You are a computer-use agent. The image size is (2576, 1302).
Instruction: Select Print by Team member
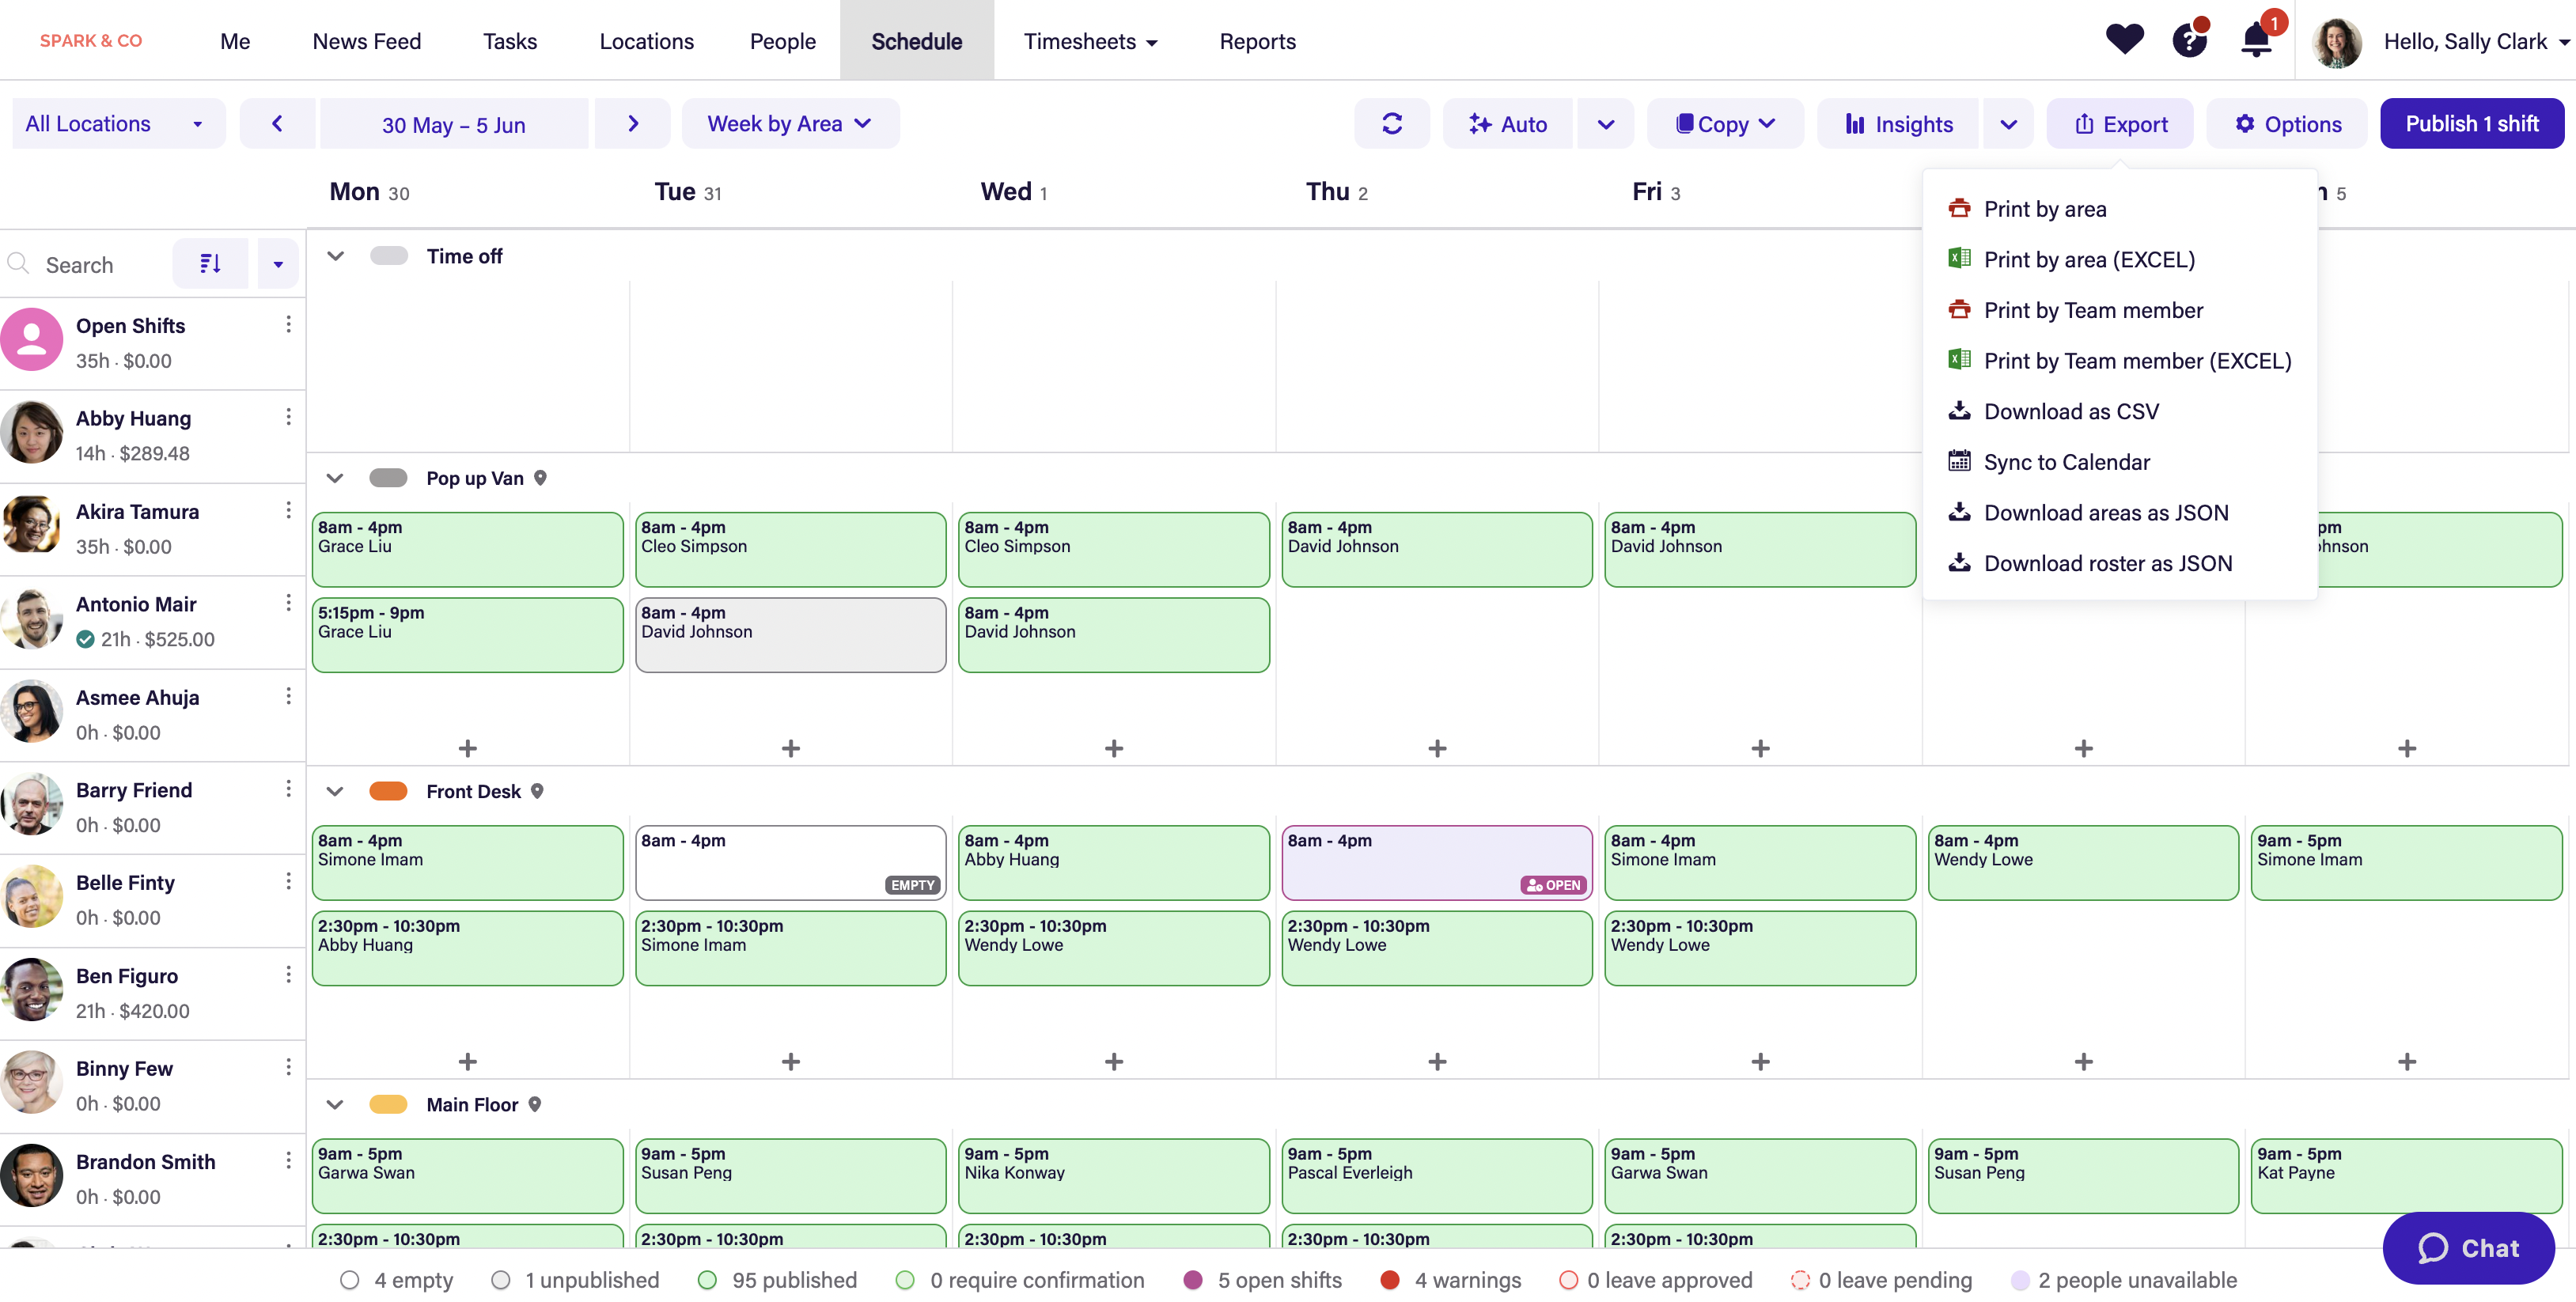[x=2119, y=310]
